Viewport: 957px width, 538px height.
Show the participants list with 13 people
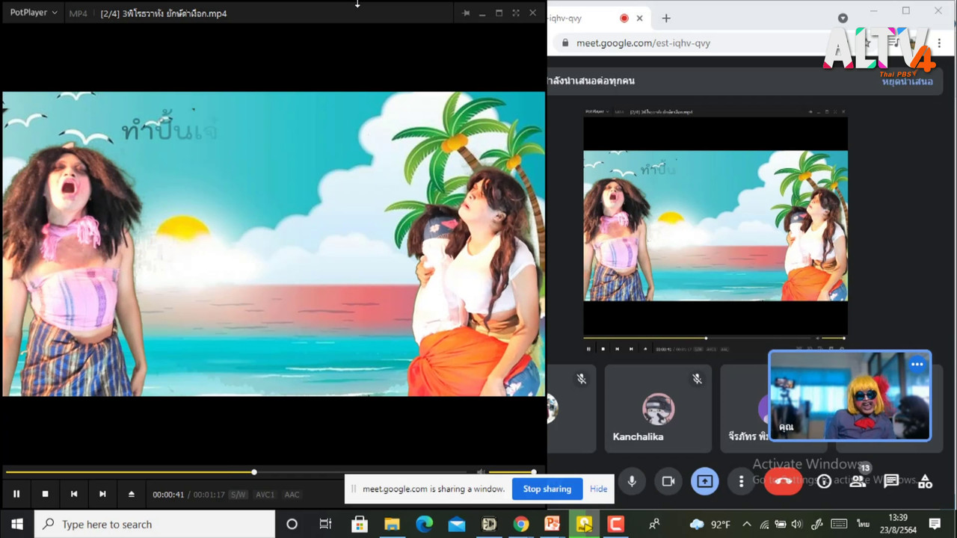click(x=858, y=481)
